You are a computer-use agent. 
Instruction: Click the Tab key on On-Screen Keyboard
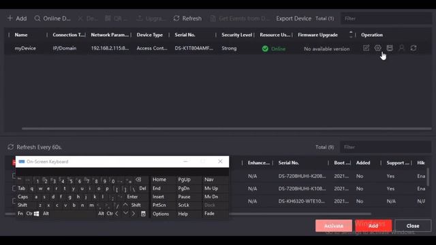coord(21,189)
